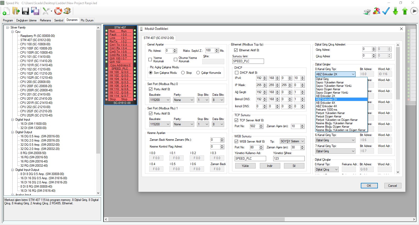The height and width of the screenshot is (225, 419).
Task: Click the new file icon with green plus
Action: (x=6, y=11)
